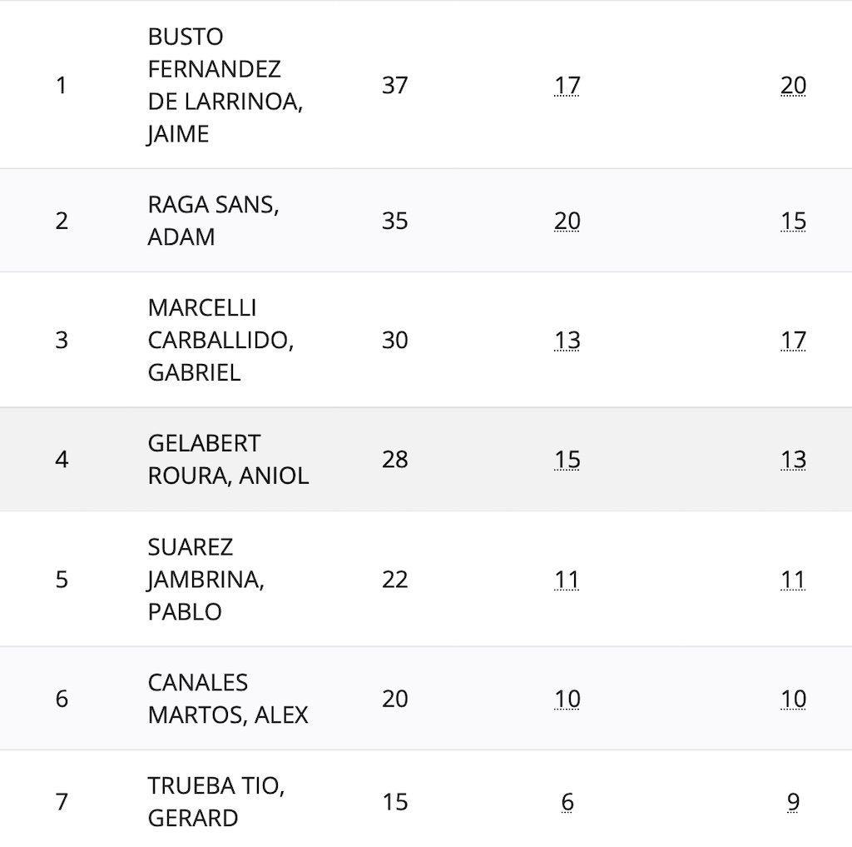The image size is (852, 847).
Task: Click Gerard Trueba's second score 9
Action: coord(793,802)
